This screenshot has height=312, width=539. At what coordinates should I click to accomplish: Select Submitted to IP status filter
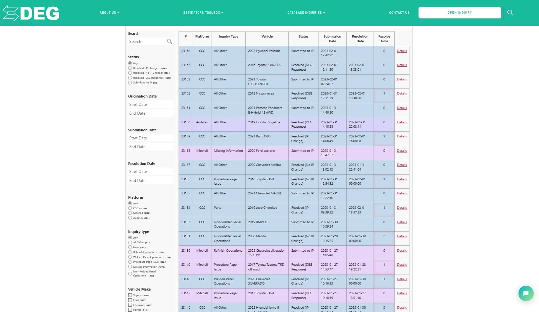tap(130, 82)
